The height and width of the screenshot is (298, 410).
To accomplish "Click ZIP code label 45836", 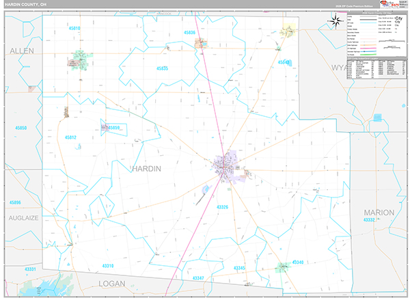I will tap(189, 32).
